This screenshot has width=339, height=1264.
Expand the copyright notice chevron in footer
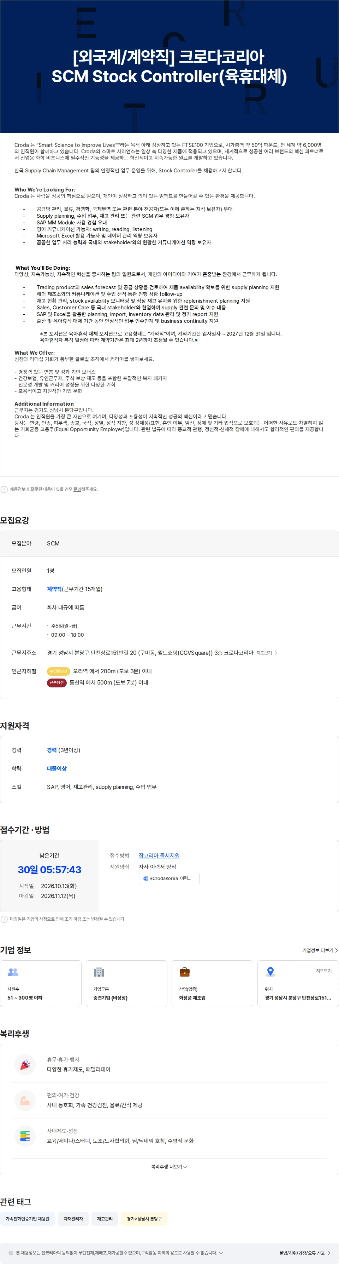click(x=221, y=1253)
